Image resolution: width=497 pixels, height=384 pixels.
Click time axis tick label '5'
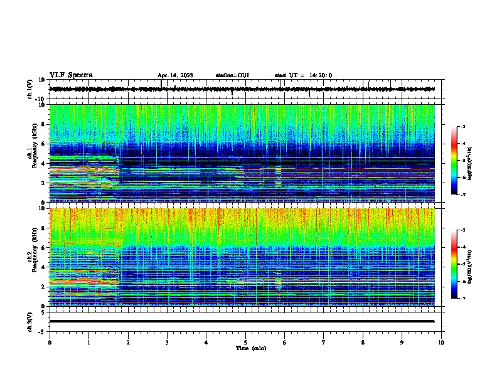tap(245, 343)
